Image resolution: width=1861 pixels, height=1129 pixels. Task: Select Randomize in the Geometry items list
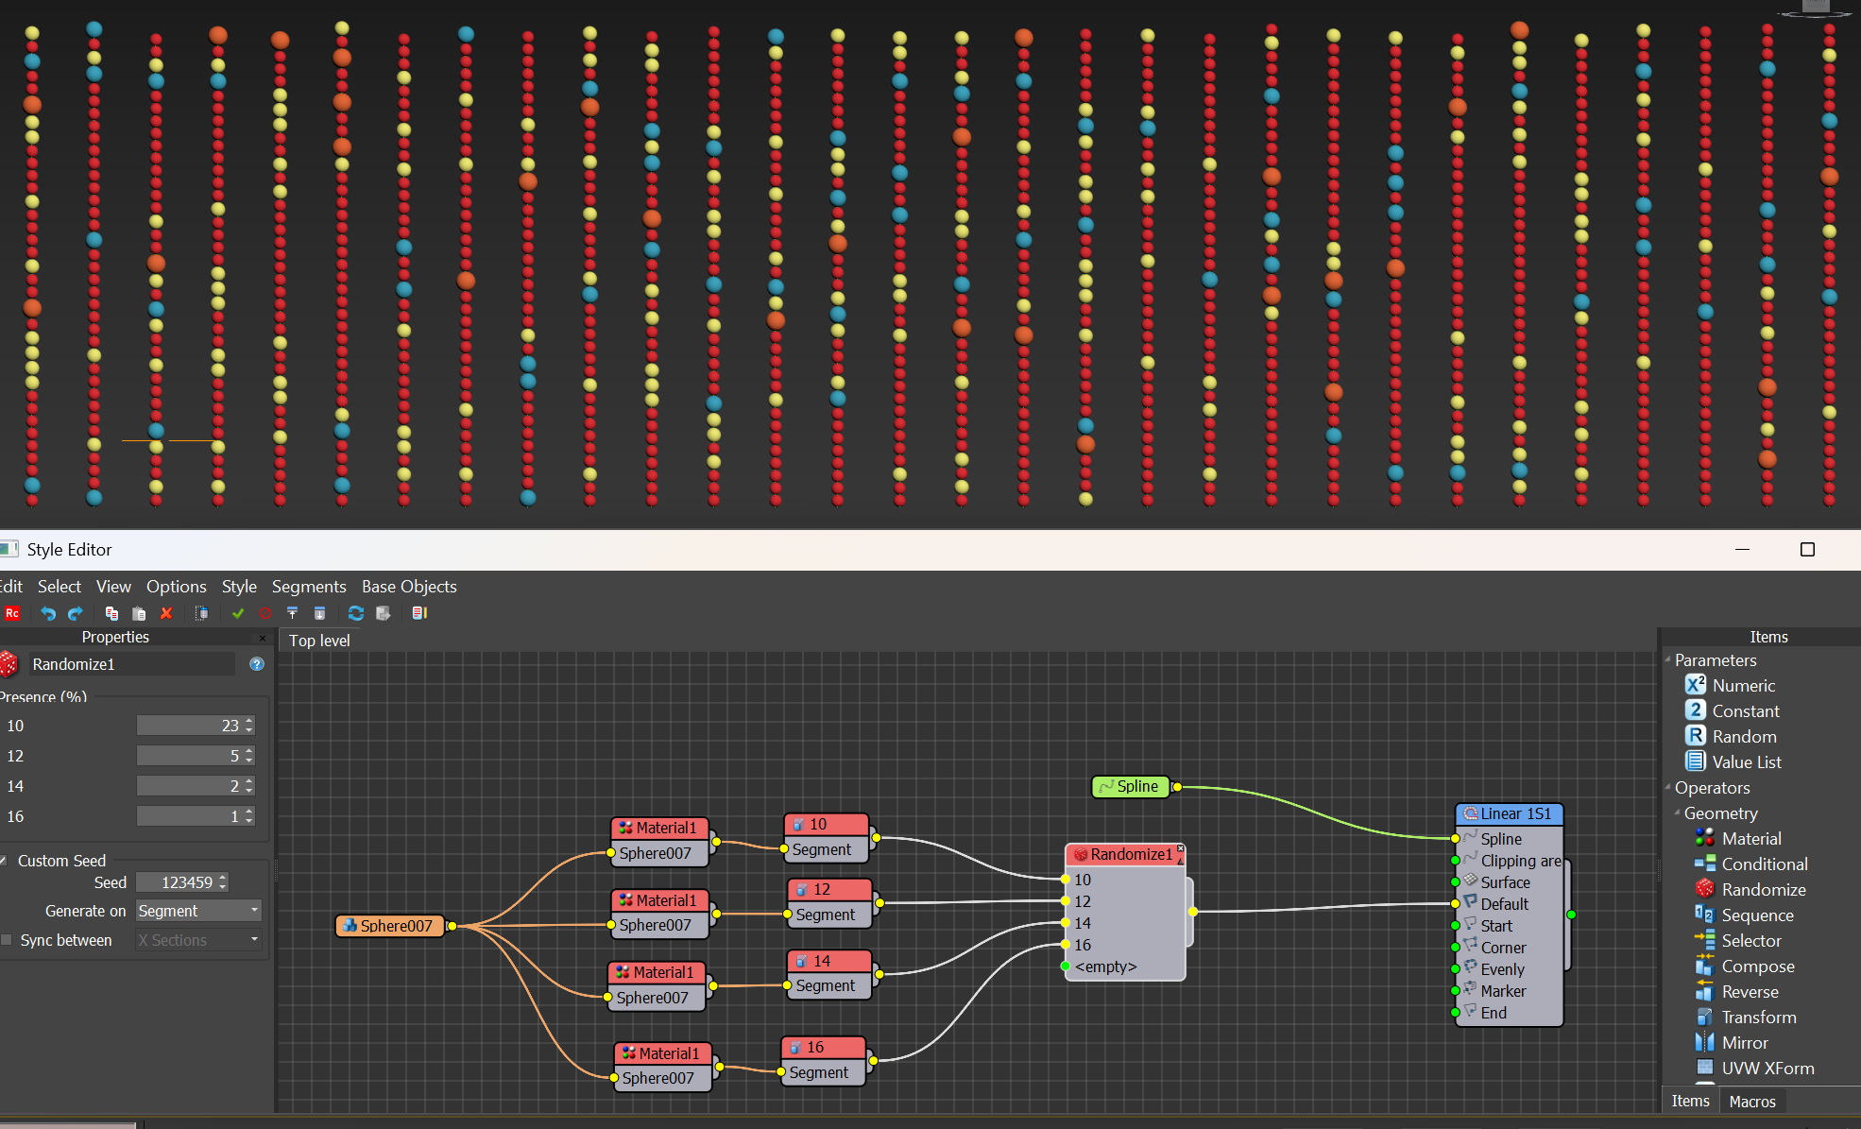tap(1763, 889)
